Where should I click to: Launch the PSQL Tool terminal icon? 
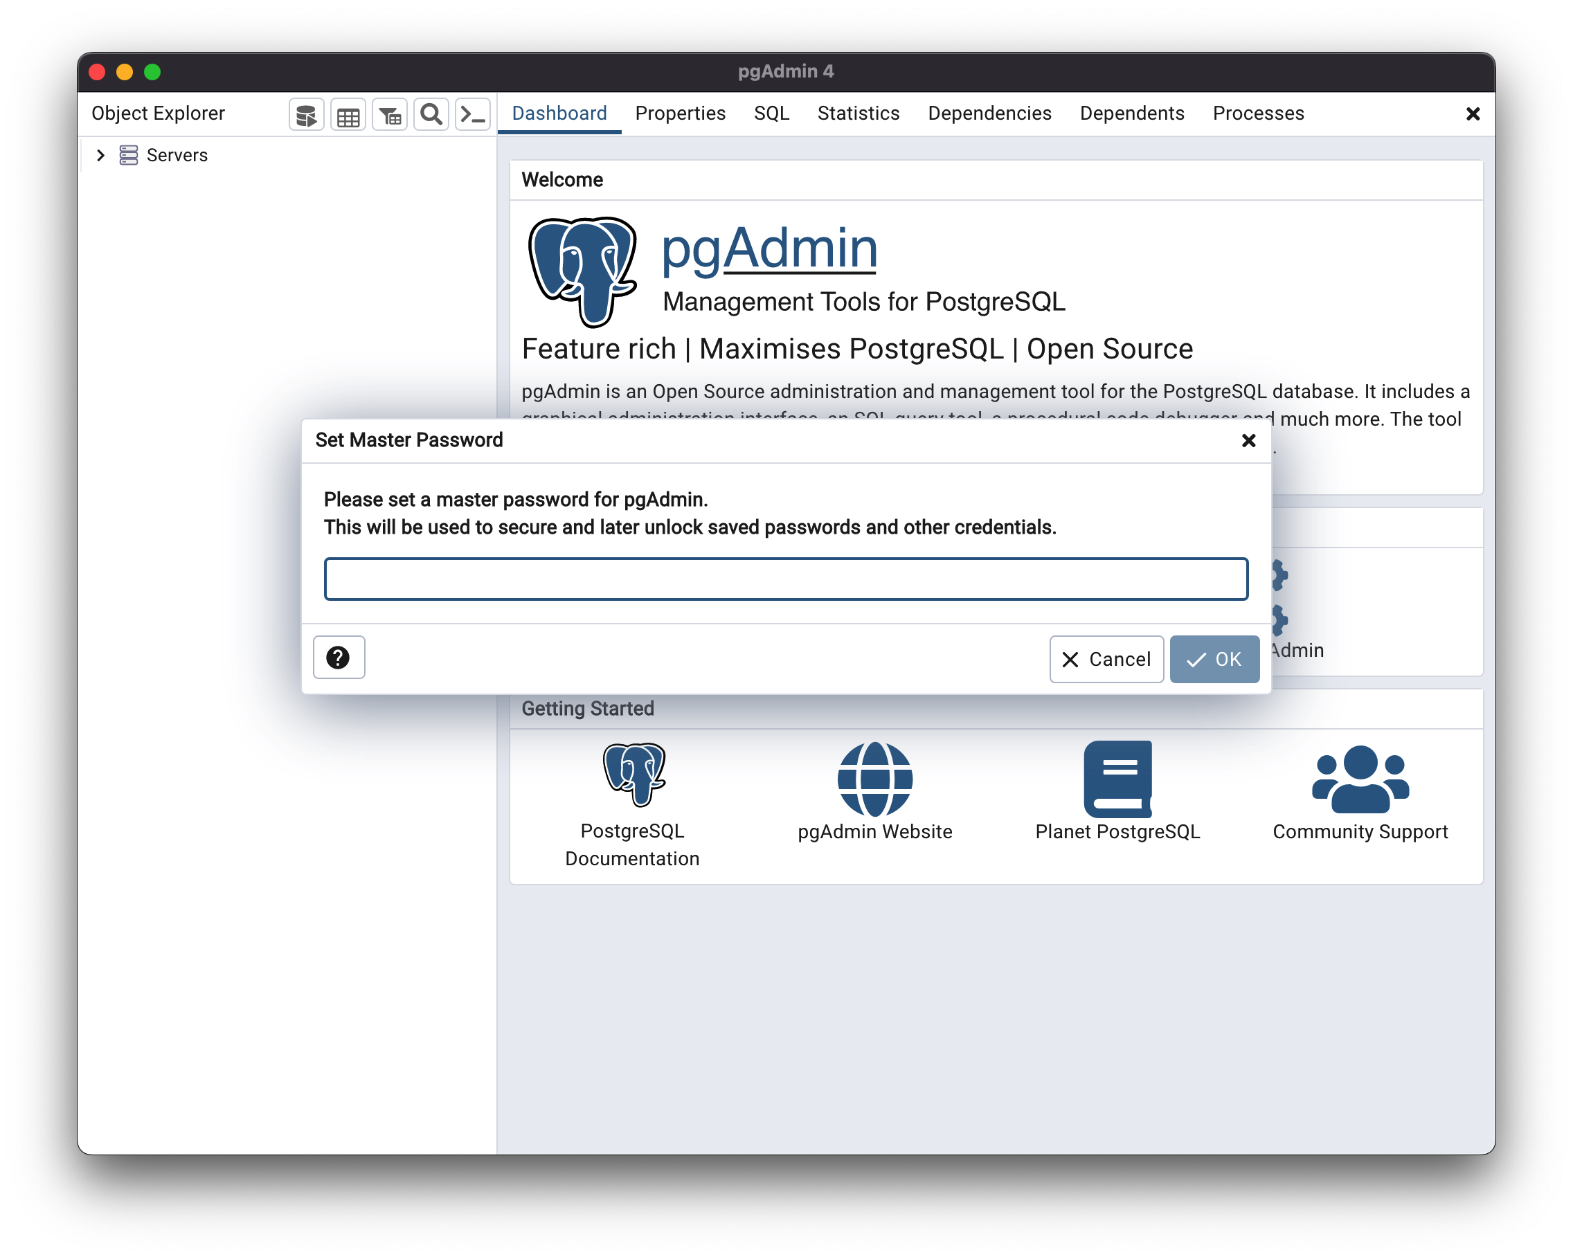pyautogui.click(x=473, y=114)
